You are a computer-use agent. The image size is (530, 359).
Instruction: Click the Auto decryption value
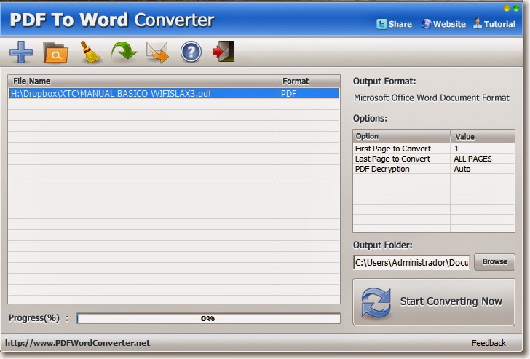point(462,169)
